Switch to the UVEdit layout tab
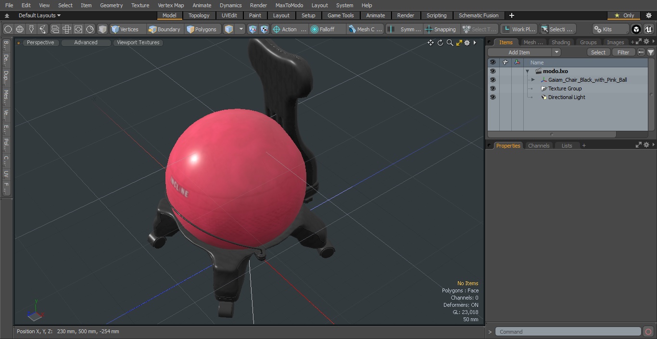This screenshot has height=339, width=657. tap(229, 15)
